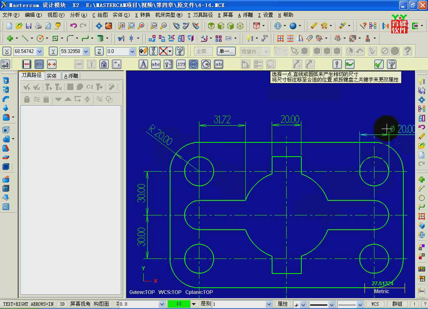Open the status bar Z depth dropdown
The height and width of the screenshot is (309, 428).
pos(162,304)
